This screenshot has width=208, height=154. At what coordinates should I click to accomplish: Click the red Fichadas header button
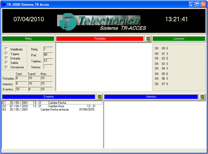[x=100, y=39]
